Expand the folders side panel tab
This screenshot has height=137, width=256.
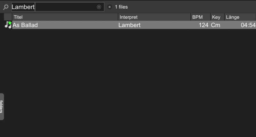click(x=2, y=107)
